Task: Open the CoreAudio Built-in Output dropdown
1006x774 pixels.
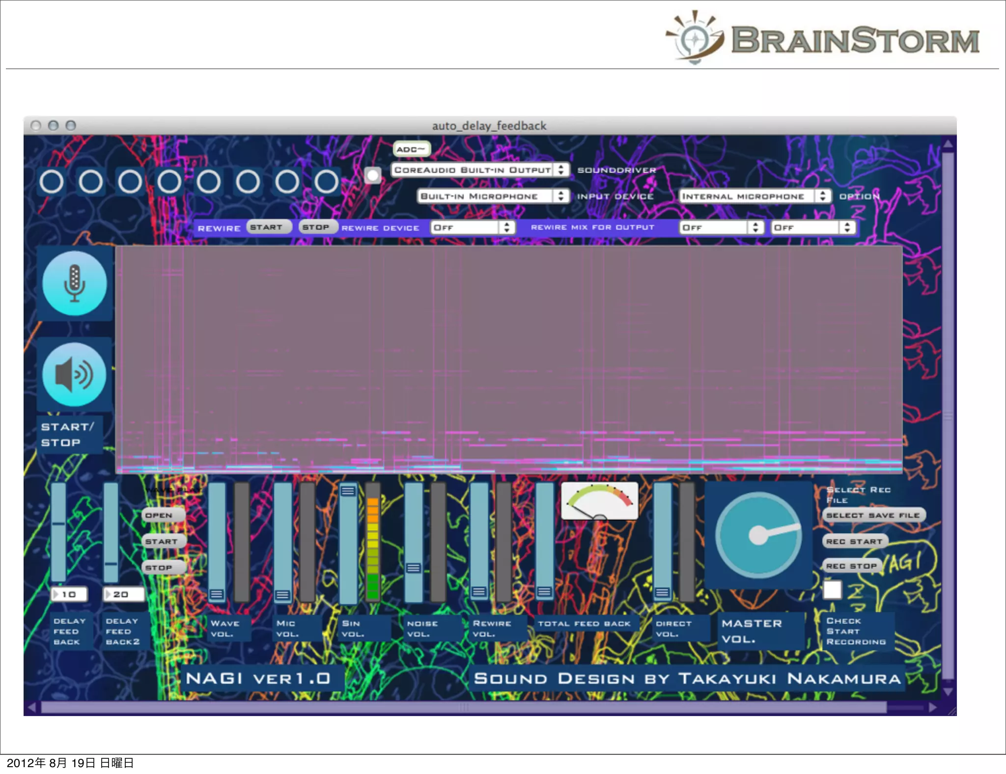Action: tap(480, 170)
